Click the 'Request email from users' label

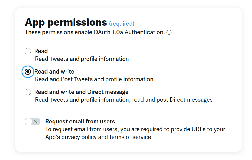click(x=80, y=121)
